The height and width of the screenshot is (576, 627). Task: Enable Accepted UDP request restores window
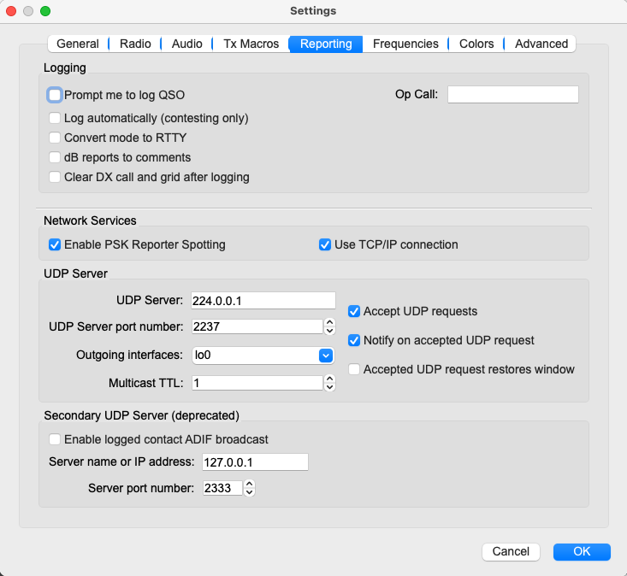click(x=354, y=369)
